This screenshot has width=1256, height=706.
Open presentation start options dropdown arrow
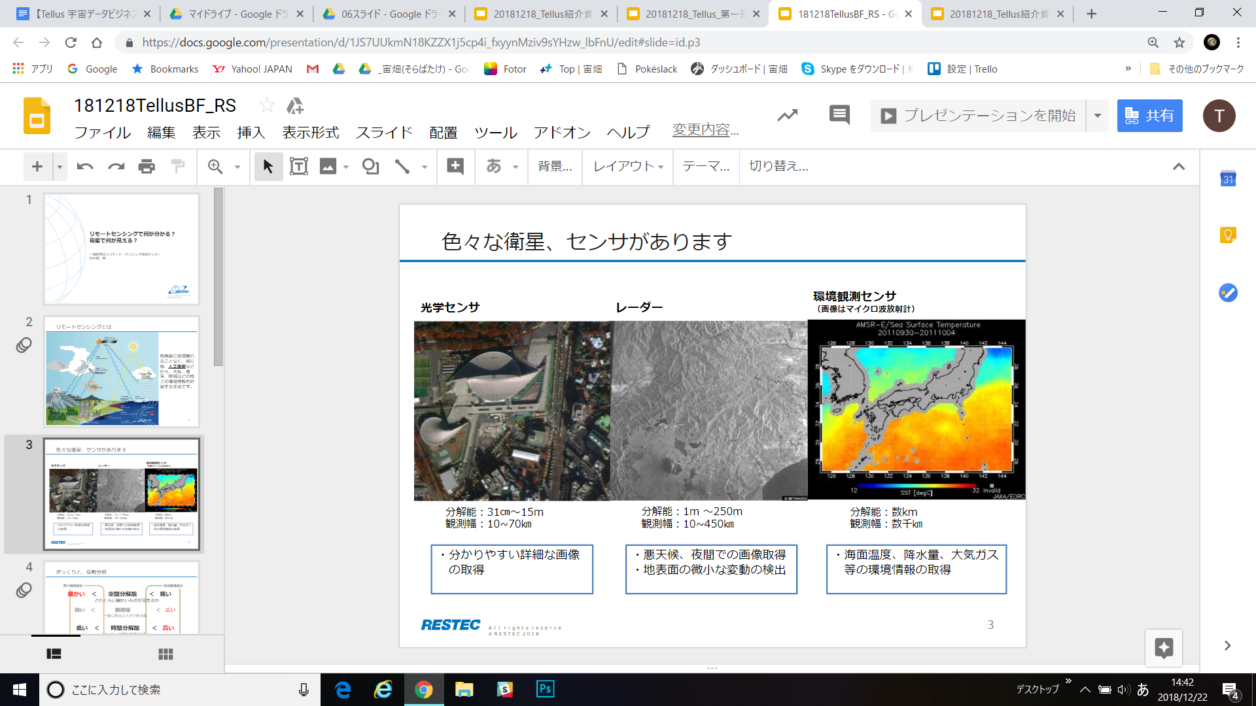coord(1098,116)
